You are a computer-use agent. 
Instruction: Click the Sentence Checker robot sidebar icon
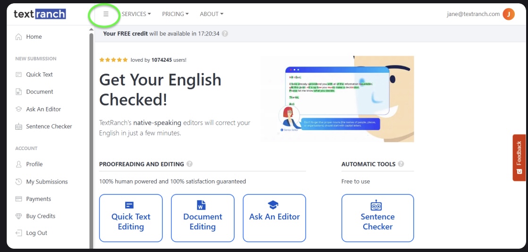tap(19, 126)
